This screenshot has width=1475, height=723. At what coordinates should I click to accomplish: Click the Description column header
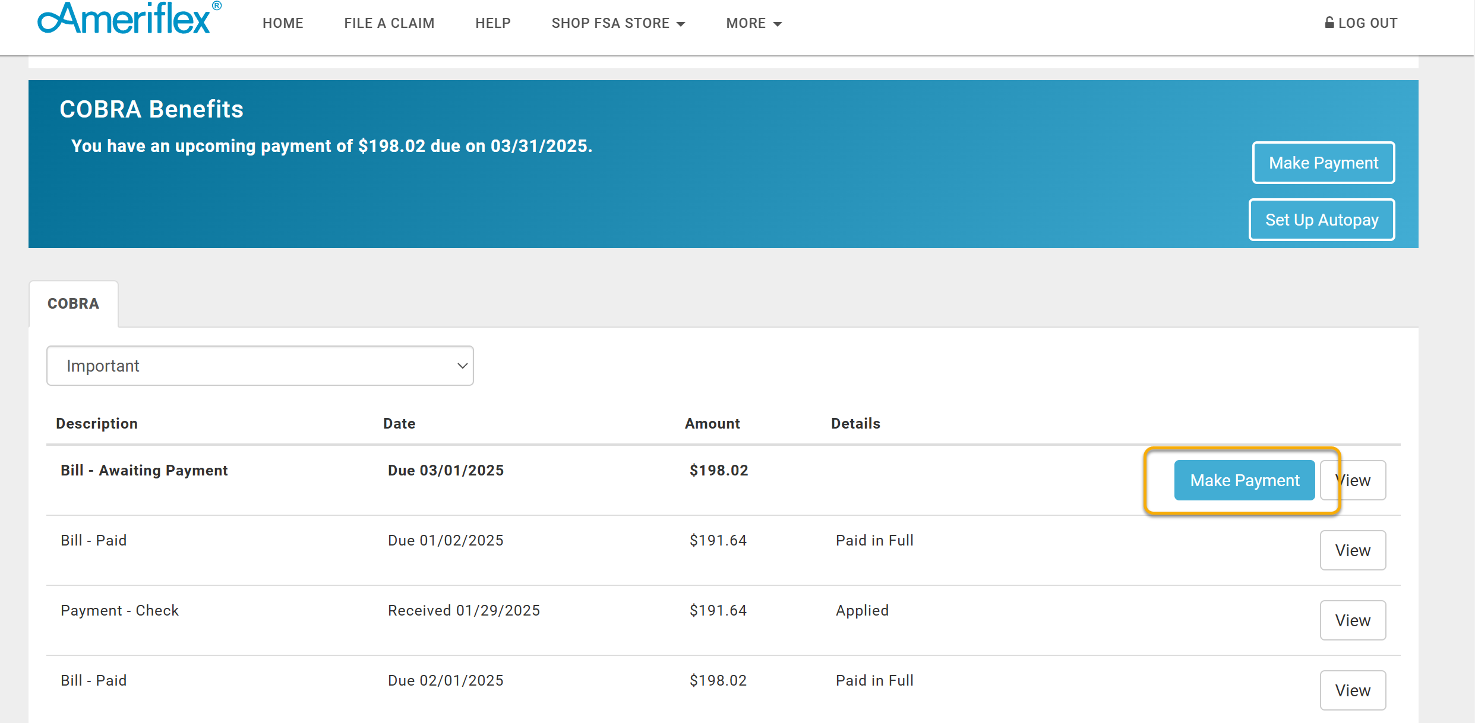[97, 423]
